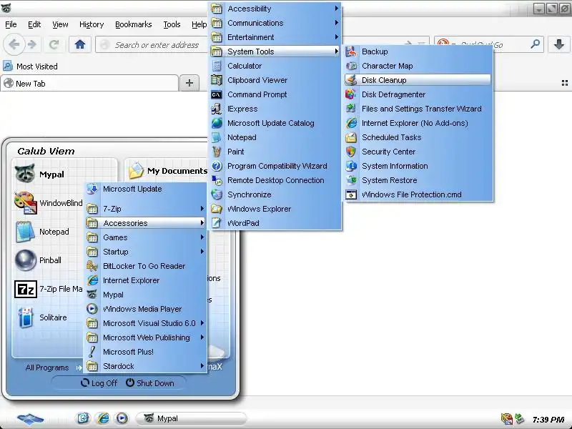The height and width of the screenshot is (429, 572).
Task: Click Internet Explorer (No Add-ons) icon
Action: click(x=351, y=122)
